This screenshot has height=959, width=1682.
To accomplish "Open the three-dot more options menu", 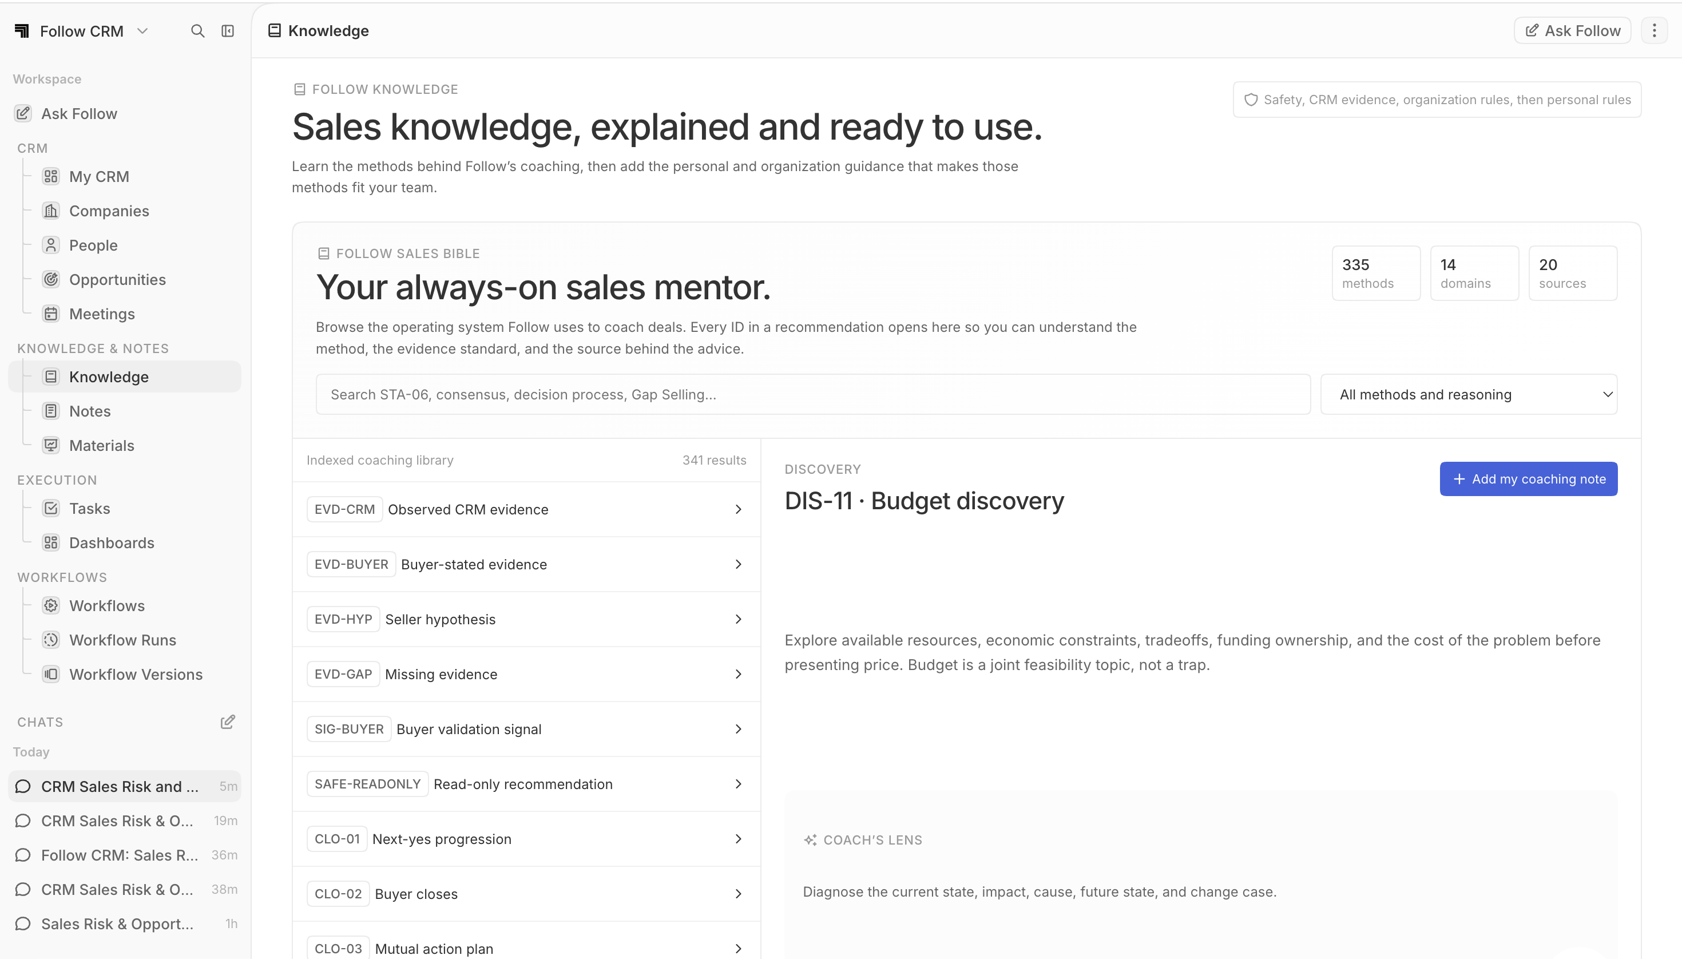I will click(1654, 30).
